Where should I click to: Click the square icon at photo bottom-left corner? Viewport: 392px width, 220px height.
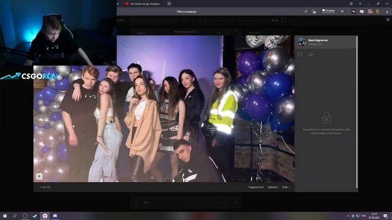pyautogui.click(x=39, y=177)
